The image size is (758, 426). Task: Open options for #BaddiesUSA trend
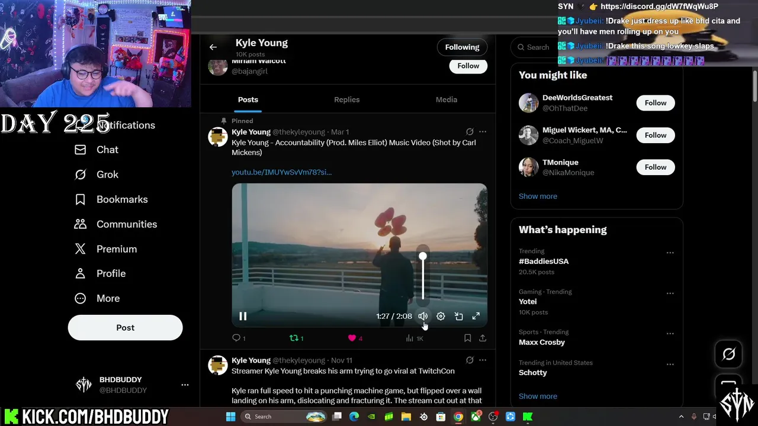click(x=670, y=253)
